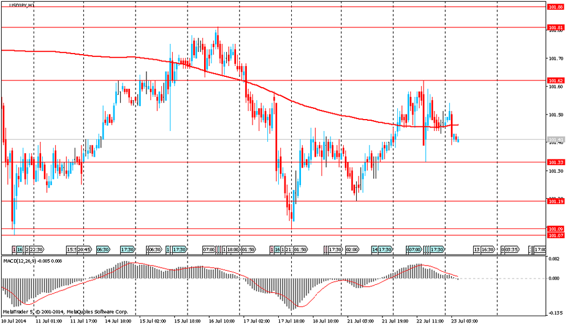
Task: Select the 20:45 calendar event flag
Action: pyautogui.click(x=84, y=250)
